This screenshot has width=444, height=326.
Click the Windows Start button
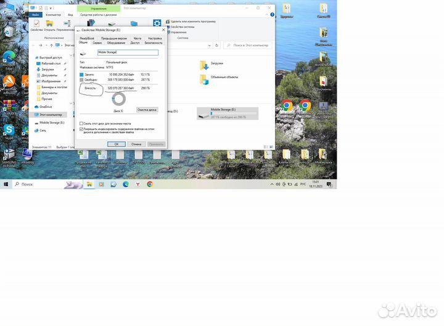6,184
